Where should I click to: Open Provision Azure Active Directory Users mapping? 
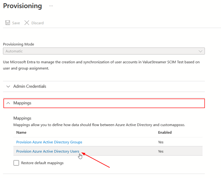48,151
